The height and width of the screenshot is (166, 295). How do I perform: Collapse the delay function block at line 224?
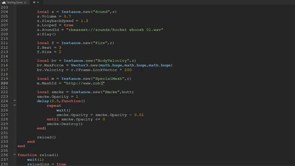pos(14,101)
